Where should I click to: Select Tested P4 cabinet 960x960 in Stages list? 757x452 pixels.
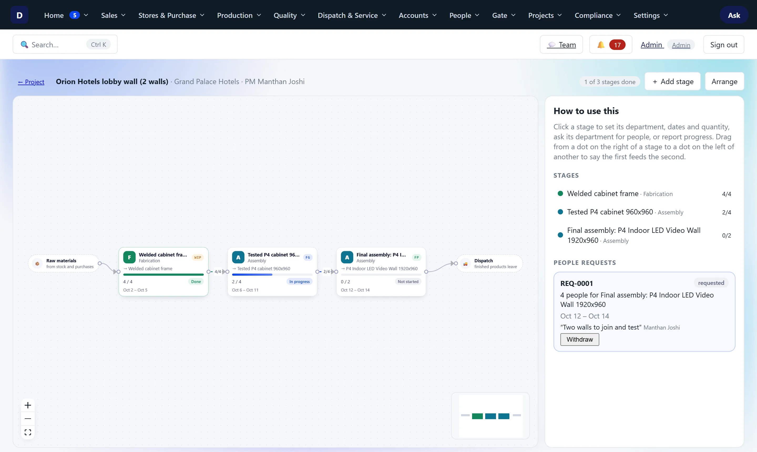(x=644, y=212)
